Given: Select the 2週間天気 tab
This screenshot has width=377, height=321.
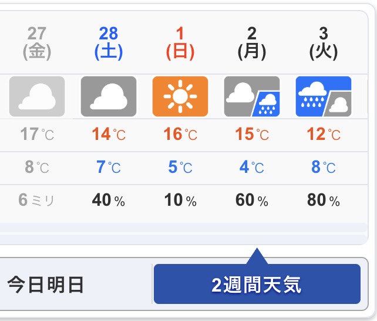Looking at the screenshot, I should (257, 285).
